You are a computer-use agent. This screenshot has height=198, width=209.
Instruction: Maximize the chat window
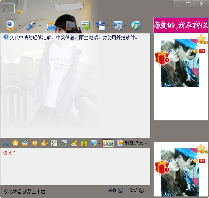point(188,4)
